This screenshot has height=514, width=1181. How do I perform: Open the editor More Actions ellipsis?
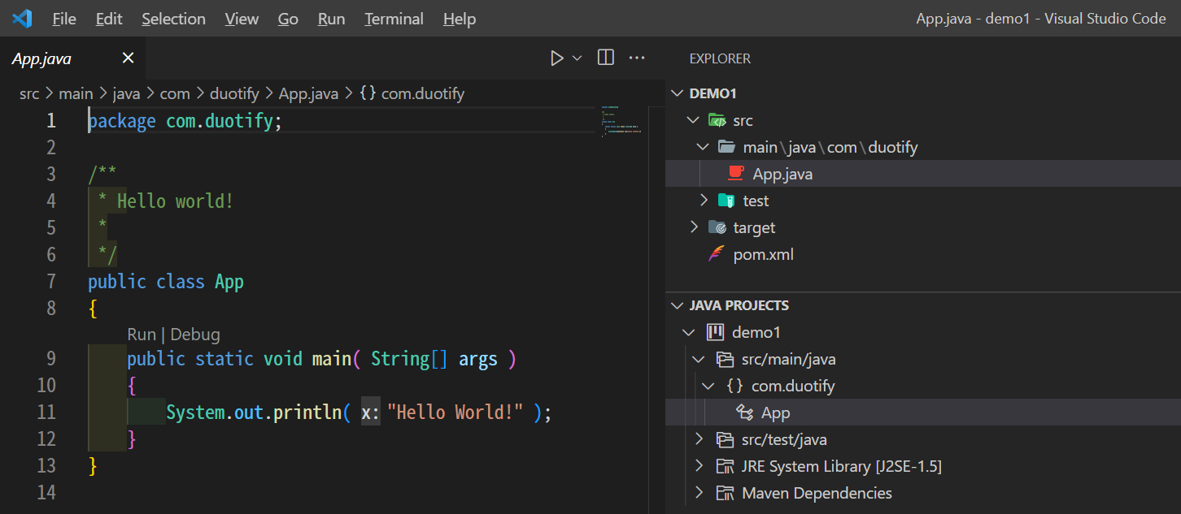pyautogui.click(x=637, y=58)
